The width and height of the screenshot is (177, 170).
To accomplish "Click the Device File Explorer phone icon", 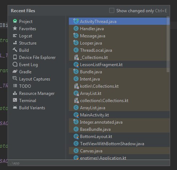I will pos(15,57).
